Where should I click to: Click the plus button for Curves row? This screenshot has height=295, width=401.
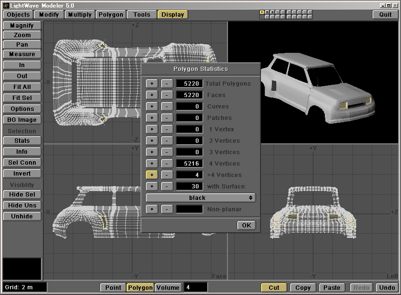151,107
